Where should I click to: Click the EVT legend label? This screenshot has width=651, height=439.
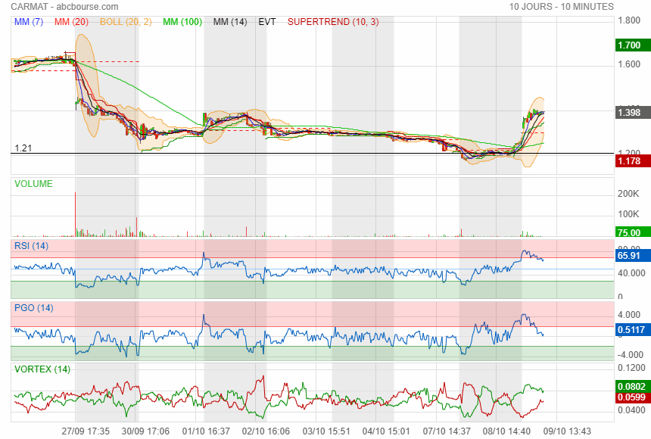[x=267, y=22]
